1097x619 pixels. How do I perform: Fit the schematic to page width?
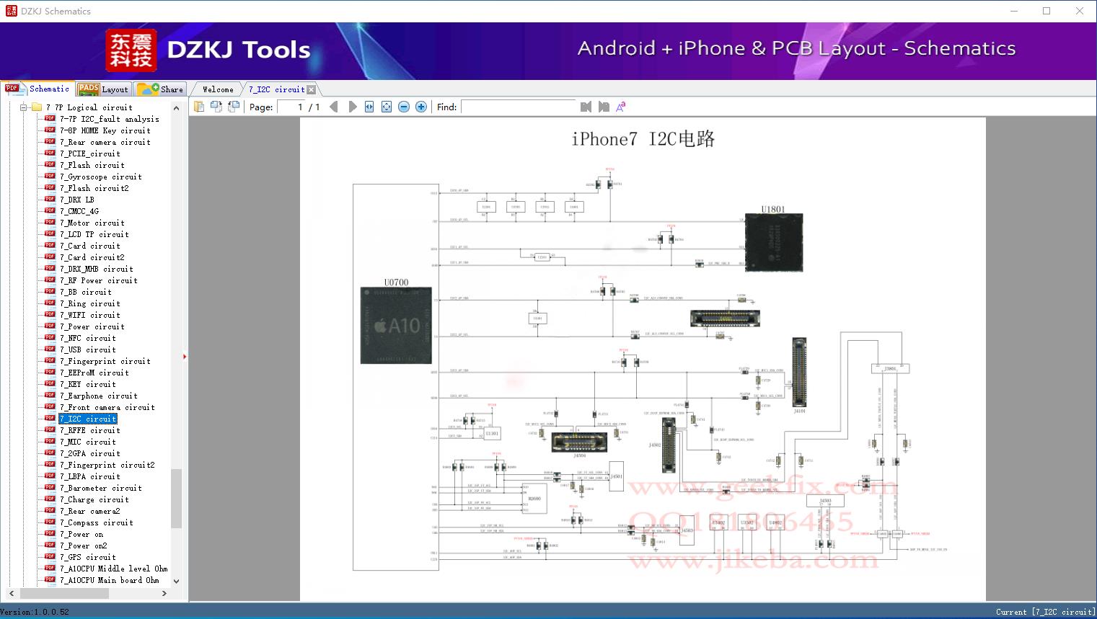pyautogui.click(x=369, y=107)
